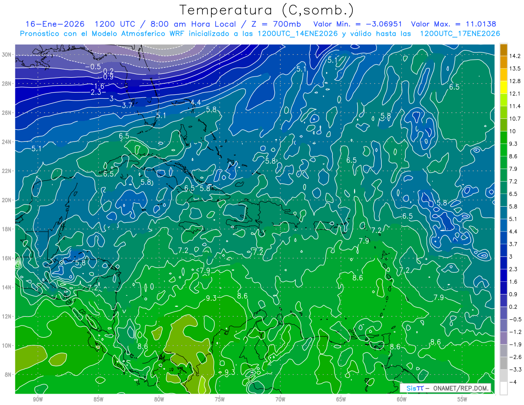The image size is (524, 405).
Task: Click the '1200UTC_14ENE2026' initialization time text
Action: 297,34
